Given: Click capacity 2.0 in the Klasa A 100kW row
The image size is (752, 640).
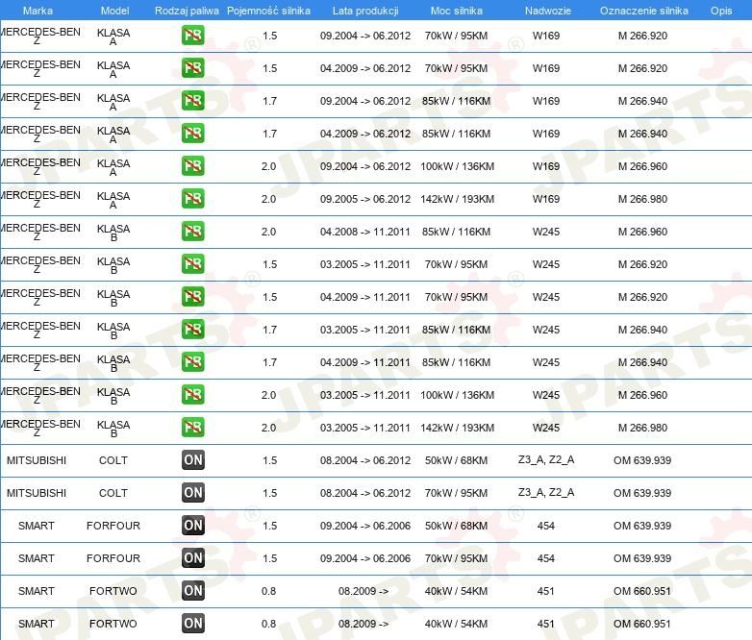Looking at the screenshot, I should tap(268, 166).
